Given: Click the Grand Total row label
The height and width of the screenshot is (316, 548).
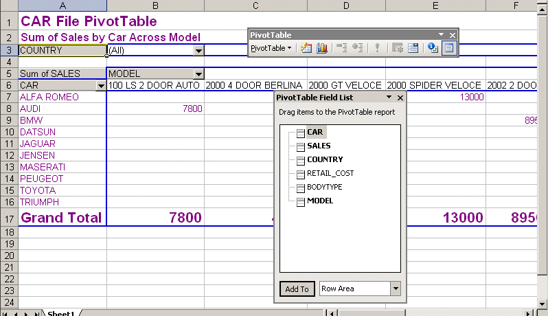Looking at the screenshot, I should (x=61, y=218).
